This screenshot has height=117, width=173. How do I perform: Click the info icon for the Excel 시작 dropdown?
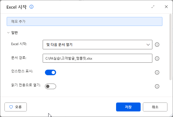tap(157, 45)
